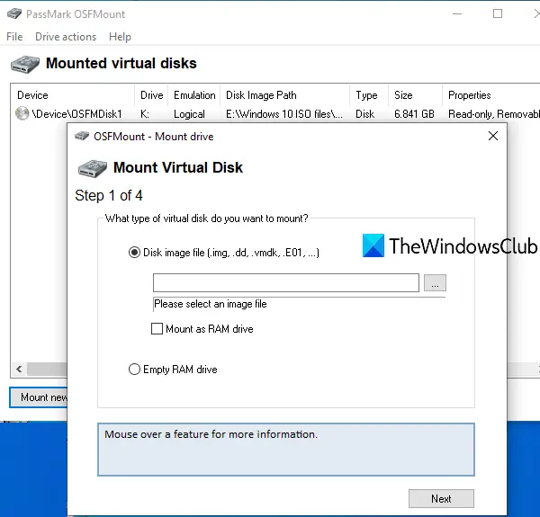Click Next in the Mount drive dialog
Viewport: 540px width, 517px height.
441,498
